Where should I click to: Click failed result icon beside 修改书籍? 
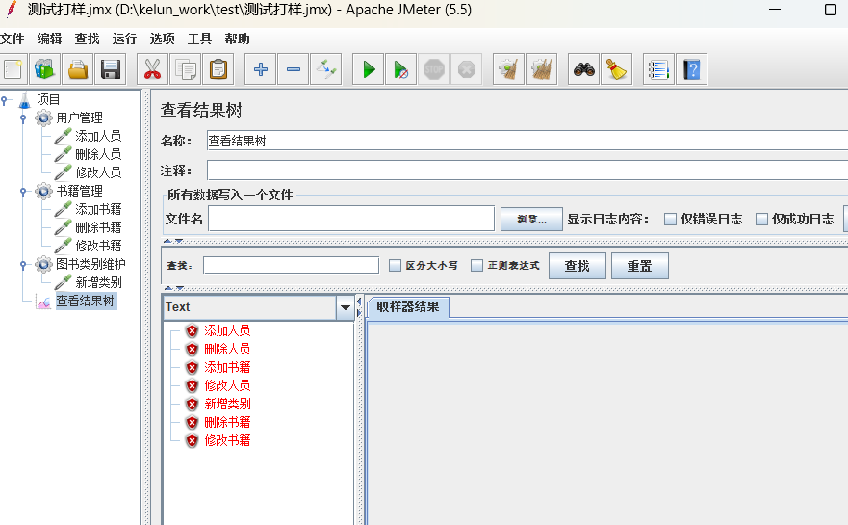pyautogui.click(x=192, y=440)
